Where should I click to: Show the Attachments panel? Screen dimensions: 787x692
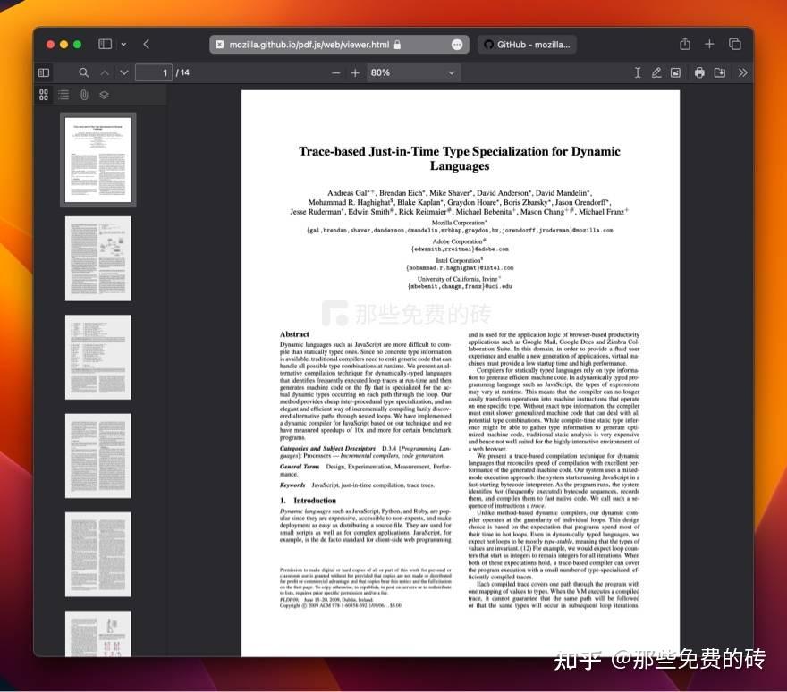pos(84,95)
